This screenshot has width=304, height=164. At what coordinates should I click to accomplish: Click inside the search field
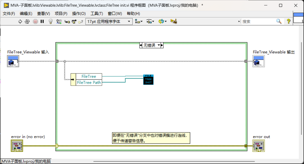259,22
